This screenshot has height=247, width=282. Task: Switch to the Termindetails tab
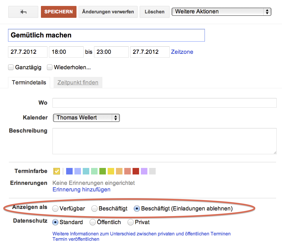[29, 83]
